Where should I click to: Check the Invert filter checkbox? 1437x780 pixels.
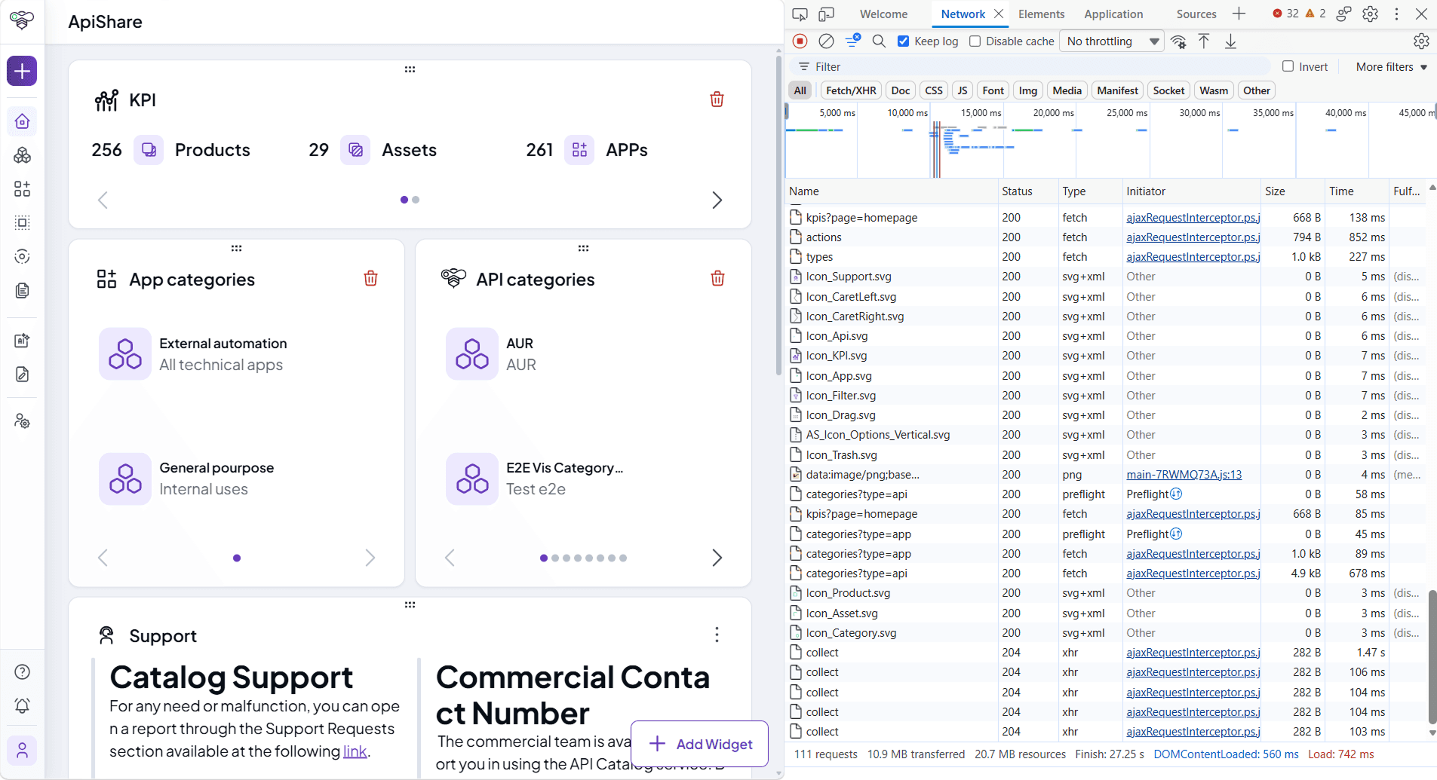point(1288,66)
